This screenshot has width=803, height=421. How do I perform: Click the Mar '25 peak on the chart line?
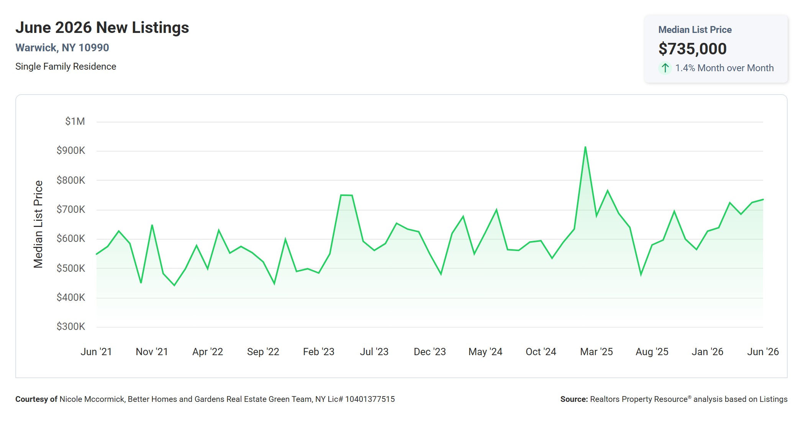(x=585, y=147)
